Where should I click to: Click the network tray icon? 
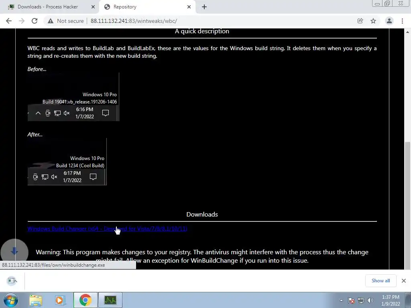[x=361, y=300]
